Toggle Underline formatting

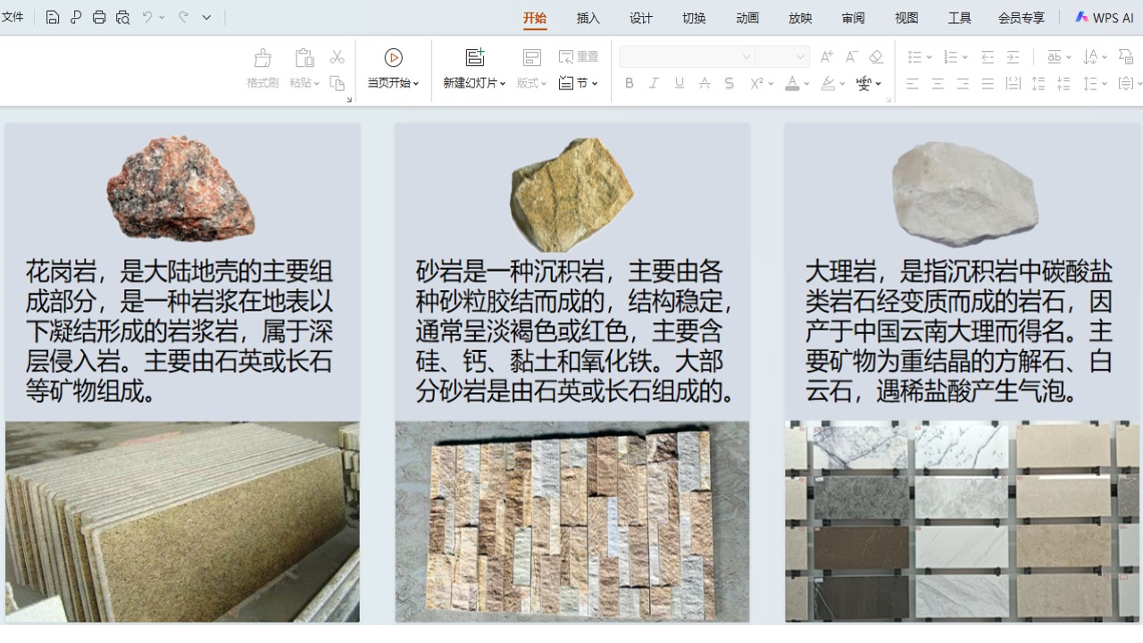tap(680, 83)
